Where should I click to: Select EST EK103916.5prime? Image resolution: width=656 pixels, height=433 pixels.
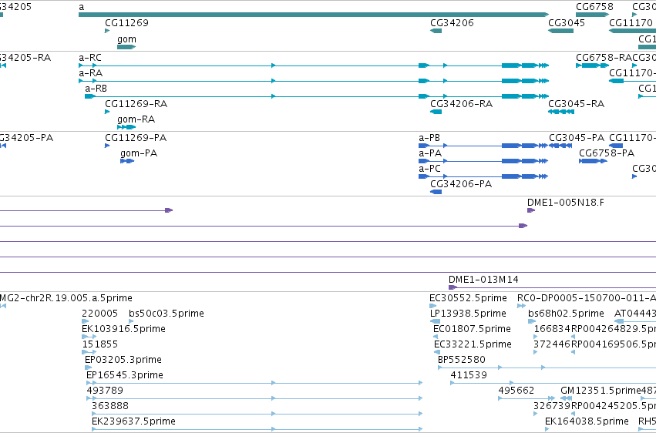tap(89, 337)
